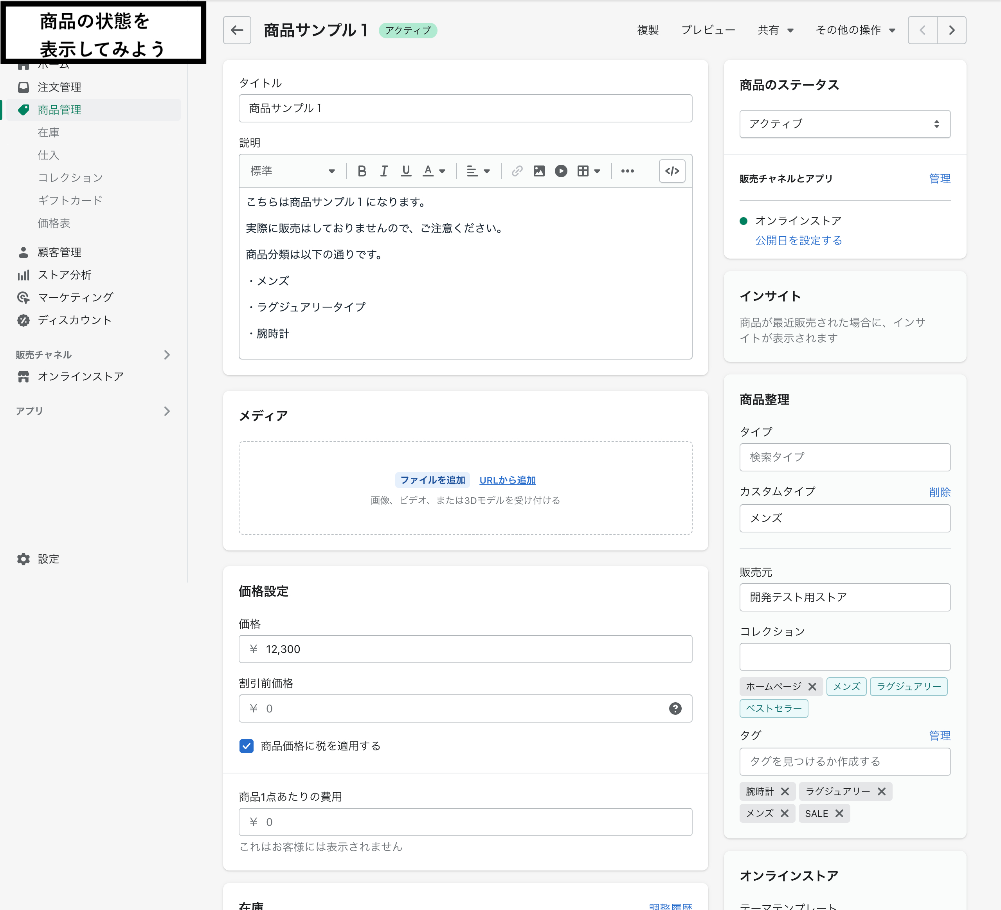Click ファイルを追加 button
This screenshot has width=1001, height=910.
[x=432, y=480]
